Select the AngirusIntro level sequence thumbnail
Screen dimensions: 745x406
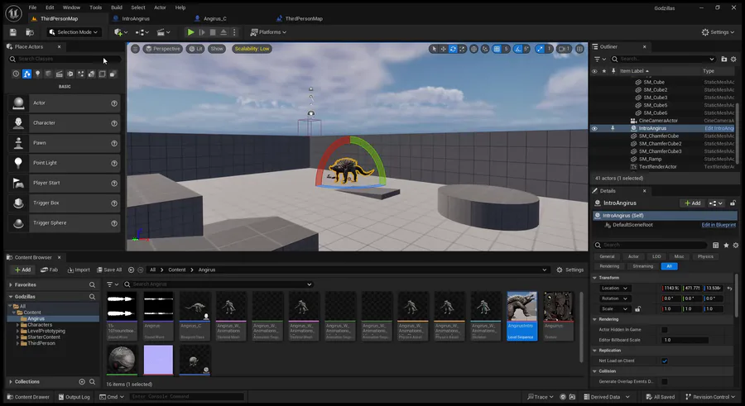pyautogui.click(x=521, y=316)
